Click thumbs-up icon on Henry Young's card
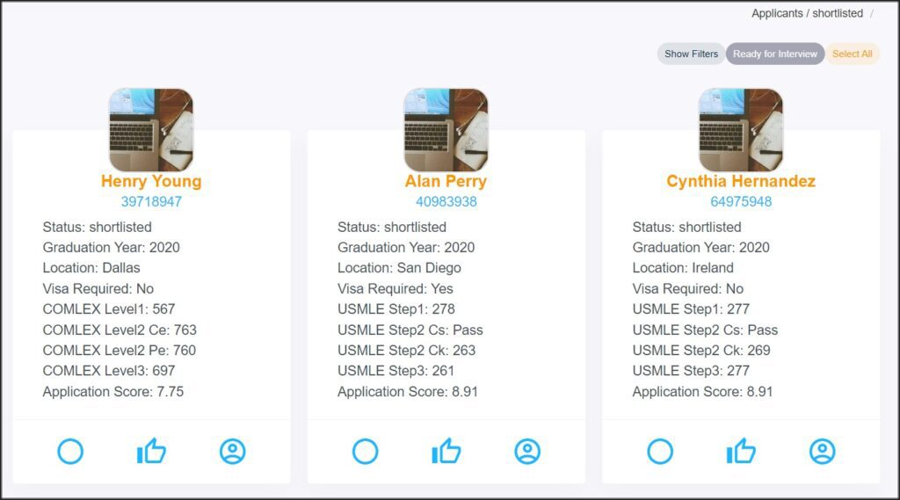This screenshot has height=500, width=900. [151, 451]
